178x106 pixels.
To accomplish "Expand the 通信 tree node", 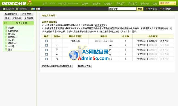I will [6, 49].
